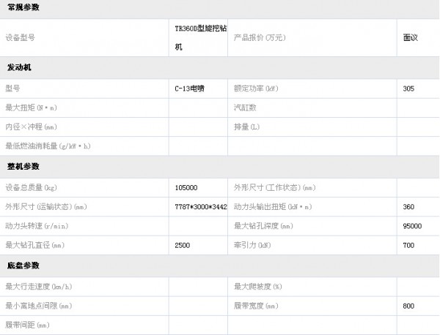The image size is (440, 335).
Task: Select the 7787*3000*3442 dimensions value
Action: click(201, 207)
